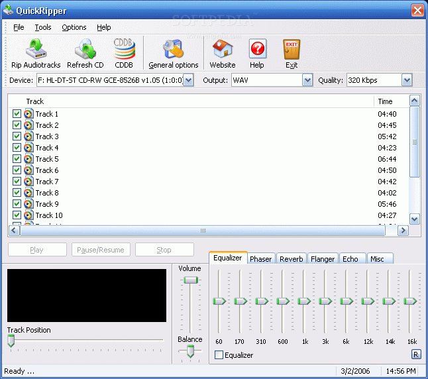Image resolution: width=428 pixels, height=379 pixels.
Task: Close the QuickRipper window
Action: pos(417,11)
